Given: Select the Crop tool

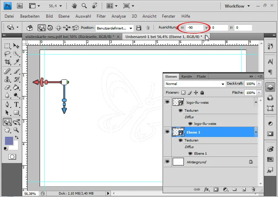Looking at the screenshot, I should tap(7, 62).
